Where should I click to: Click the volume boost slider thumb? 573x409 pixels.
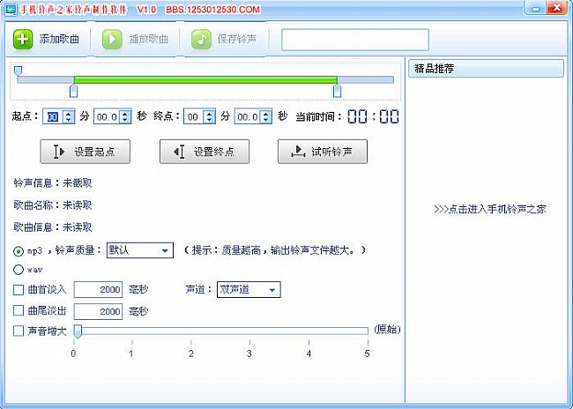tap(78, 331)
